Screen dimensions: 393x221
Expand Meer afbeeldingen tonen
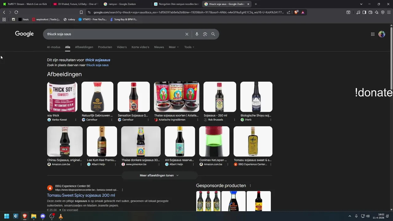click(x=159, y=175)
